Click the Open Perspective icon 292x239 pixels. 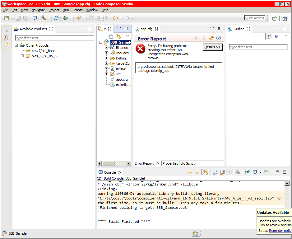[275, 18]
